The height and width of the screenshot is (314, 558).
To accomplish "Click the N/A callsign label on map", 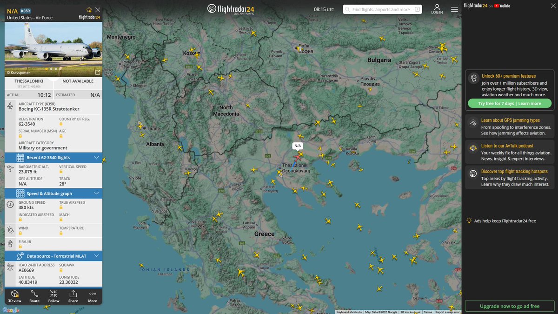I will pos(298,146).
